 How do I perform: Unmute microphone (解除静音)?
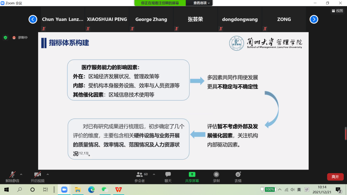[x=12, y=174]
